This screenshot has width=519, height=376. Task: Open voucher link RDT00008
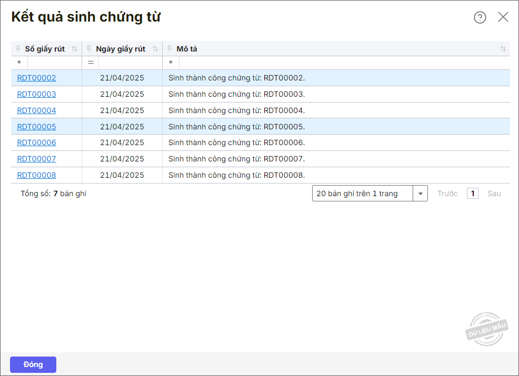36,175
